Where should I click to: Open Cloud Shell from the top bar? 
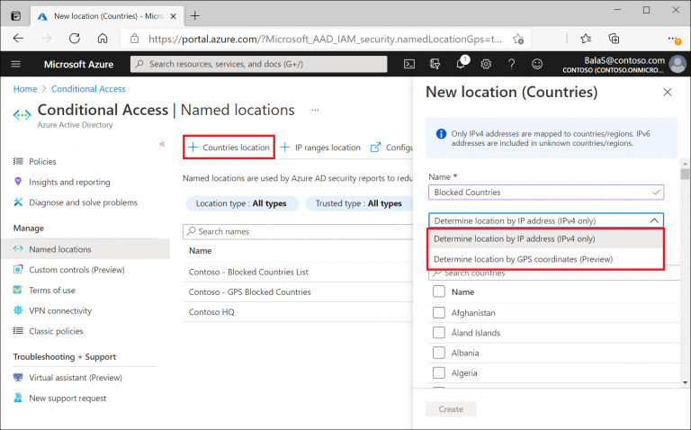point(409,65)
